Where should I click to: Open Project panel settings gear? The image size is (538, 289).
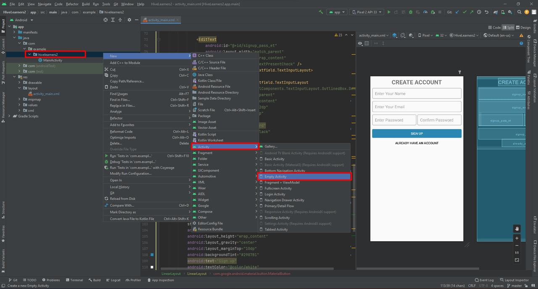[129, 20]
